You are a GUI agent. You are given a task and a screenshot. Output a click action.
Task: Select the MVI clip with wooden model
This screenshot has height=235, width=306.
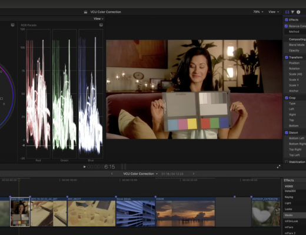point(91,212)
